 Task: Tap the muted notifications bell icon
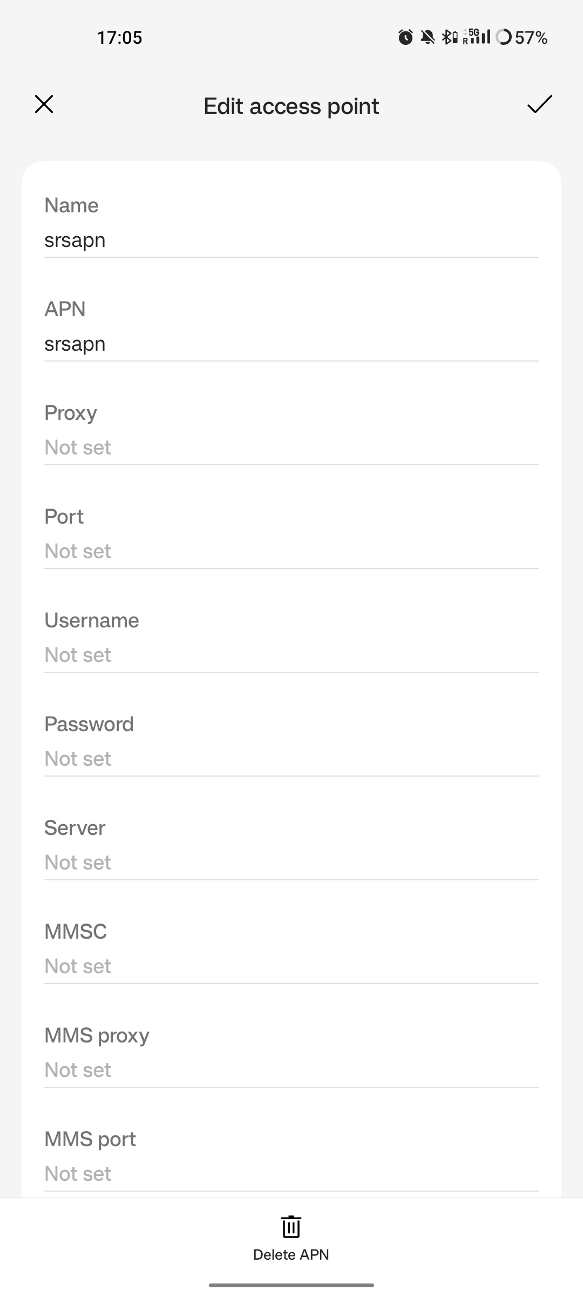pos(428,37)
